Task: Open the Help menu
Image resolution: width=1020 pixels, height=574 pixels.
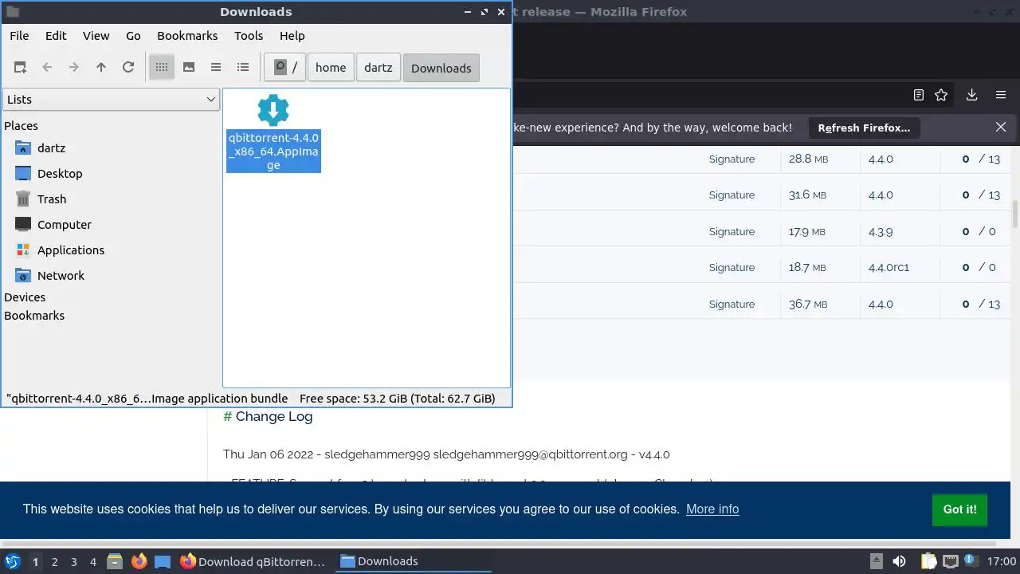Action: tap(292, 36)
